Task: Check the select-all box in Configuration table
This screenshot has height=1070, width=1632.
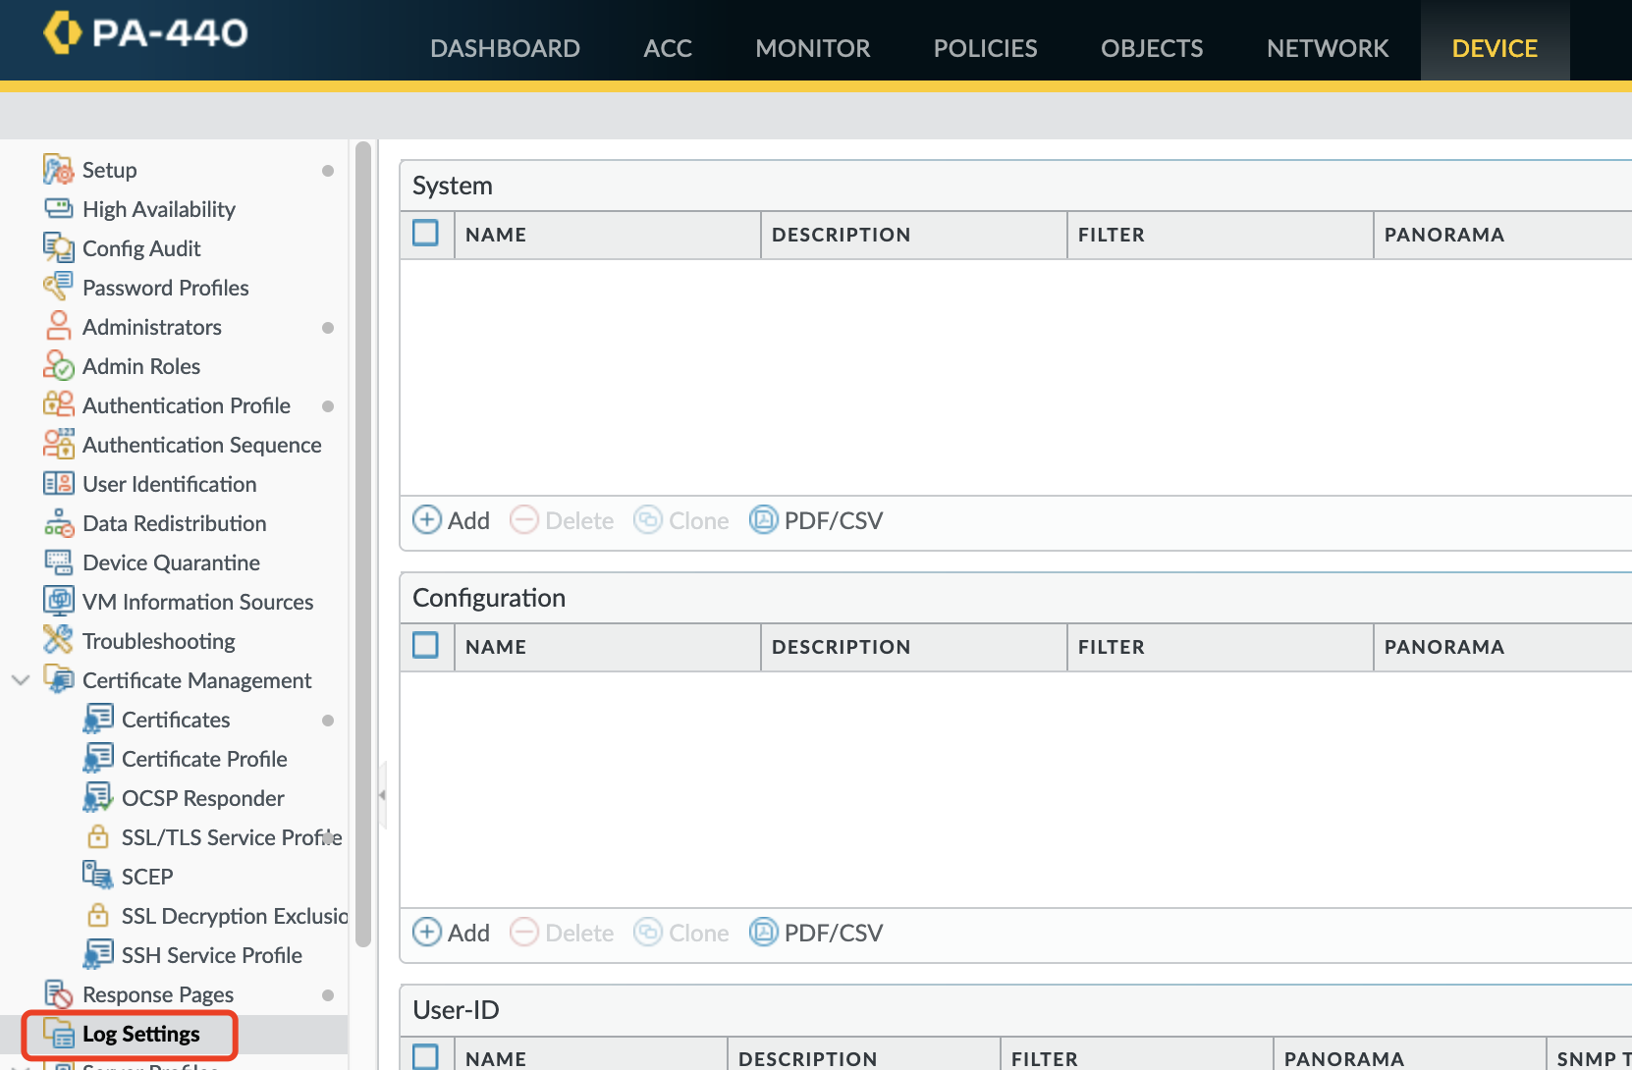Action: coord(425,646)
